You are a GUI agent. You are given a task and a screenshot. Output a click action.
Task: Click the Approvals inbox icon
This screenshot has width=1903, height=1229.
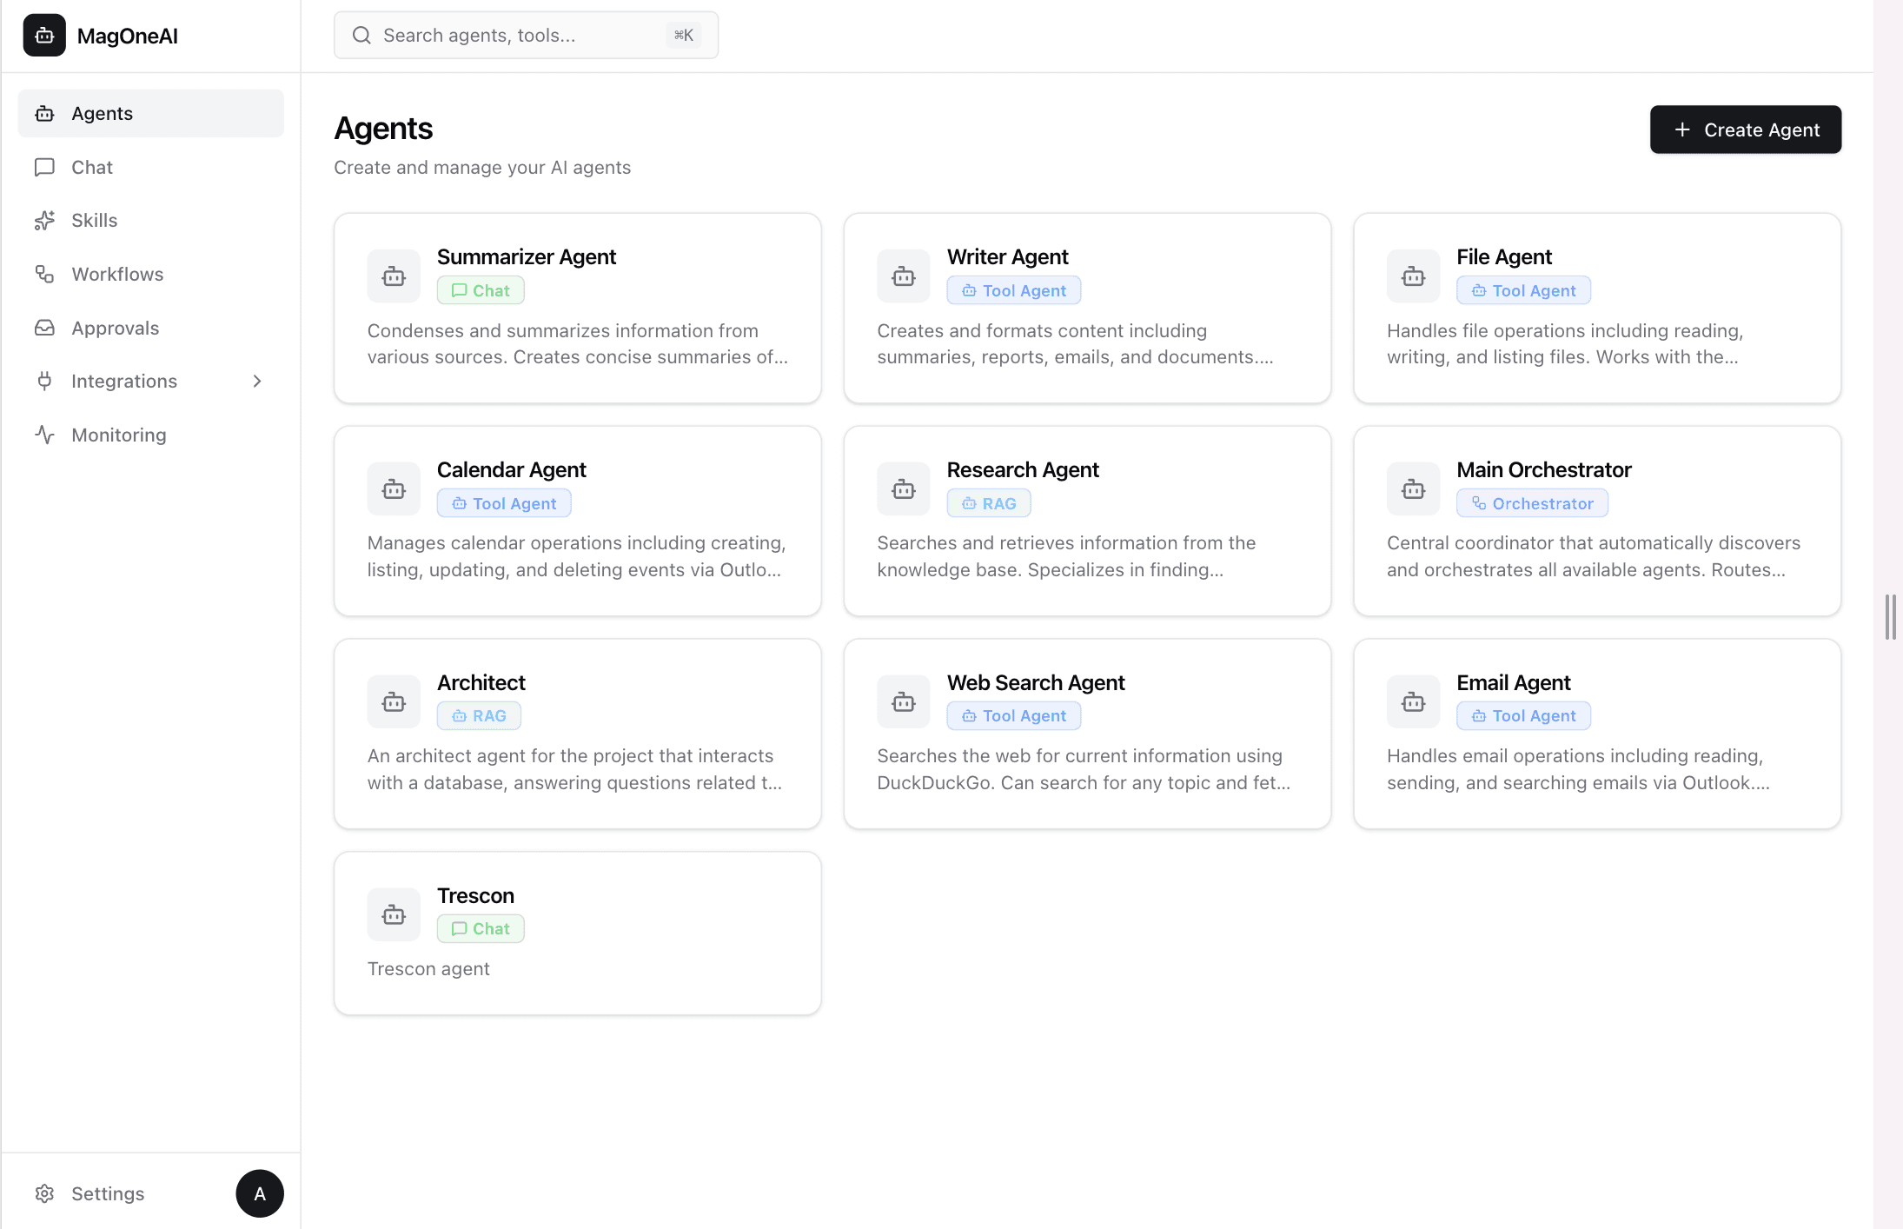(x=45, y=328)
